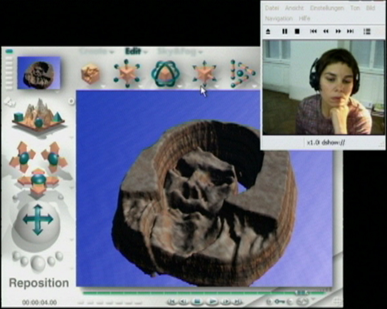387x309 pixels.
Task: Click the four-way arrow pan control
Action: [x=38, y=220]
